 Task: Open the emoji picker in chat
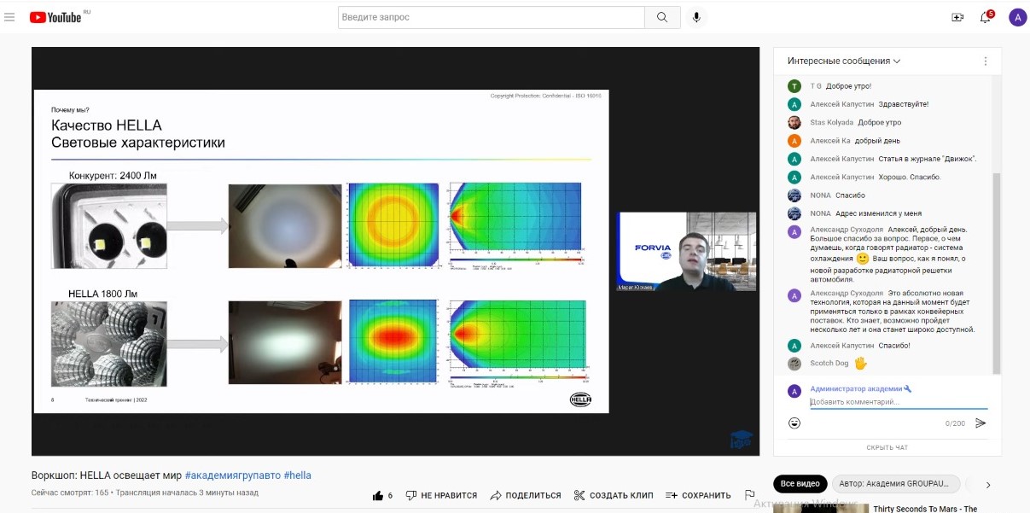[x=794, y=423]
